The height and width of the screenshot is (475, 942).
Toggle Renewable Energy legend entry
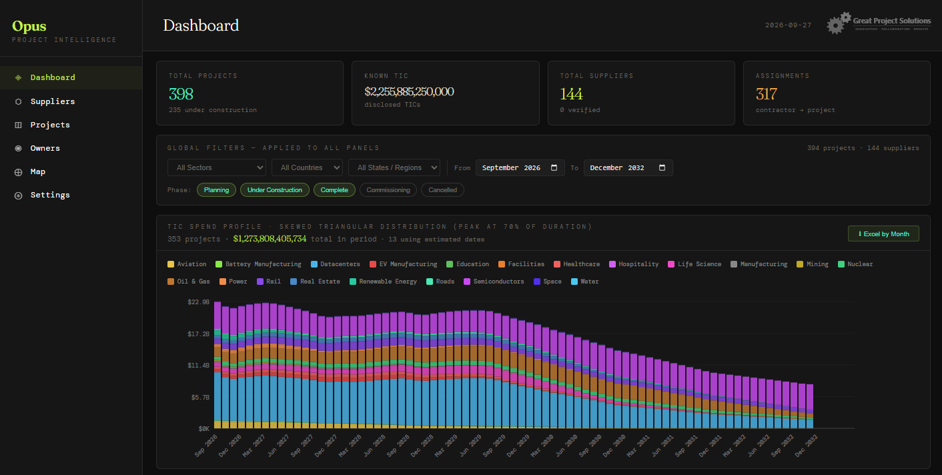383,282
